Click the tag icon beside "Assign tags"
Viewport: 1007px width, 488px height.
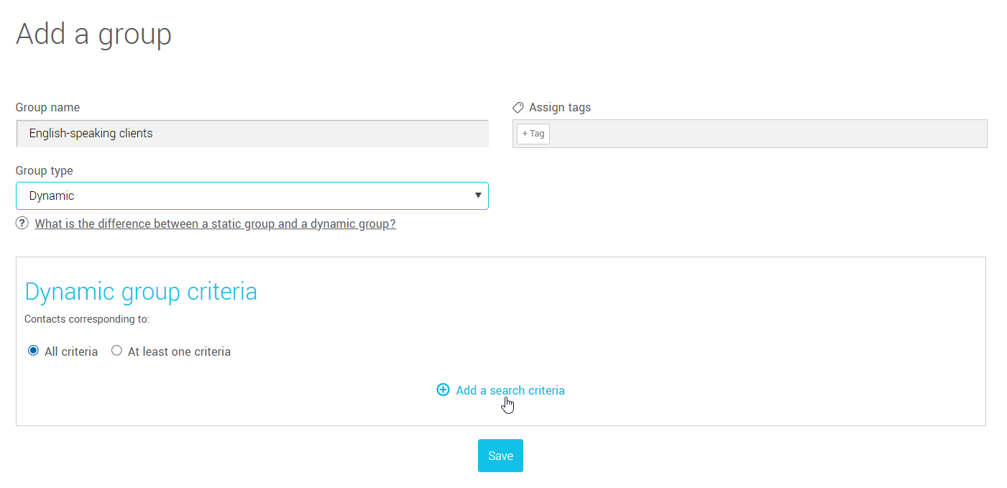coord(518,107)
